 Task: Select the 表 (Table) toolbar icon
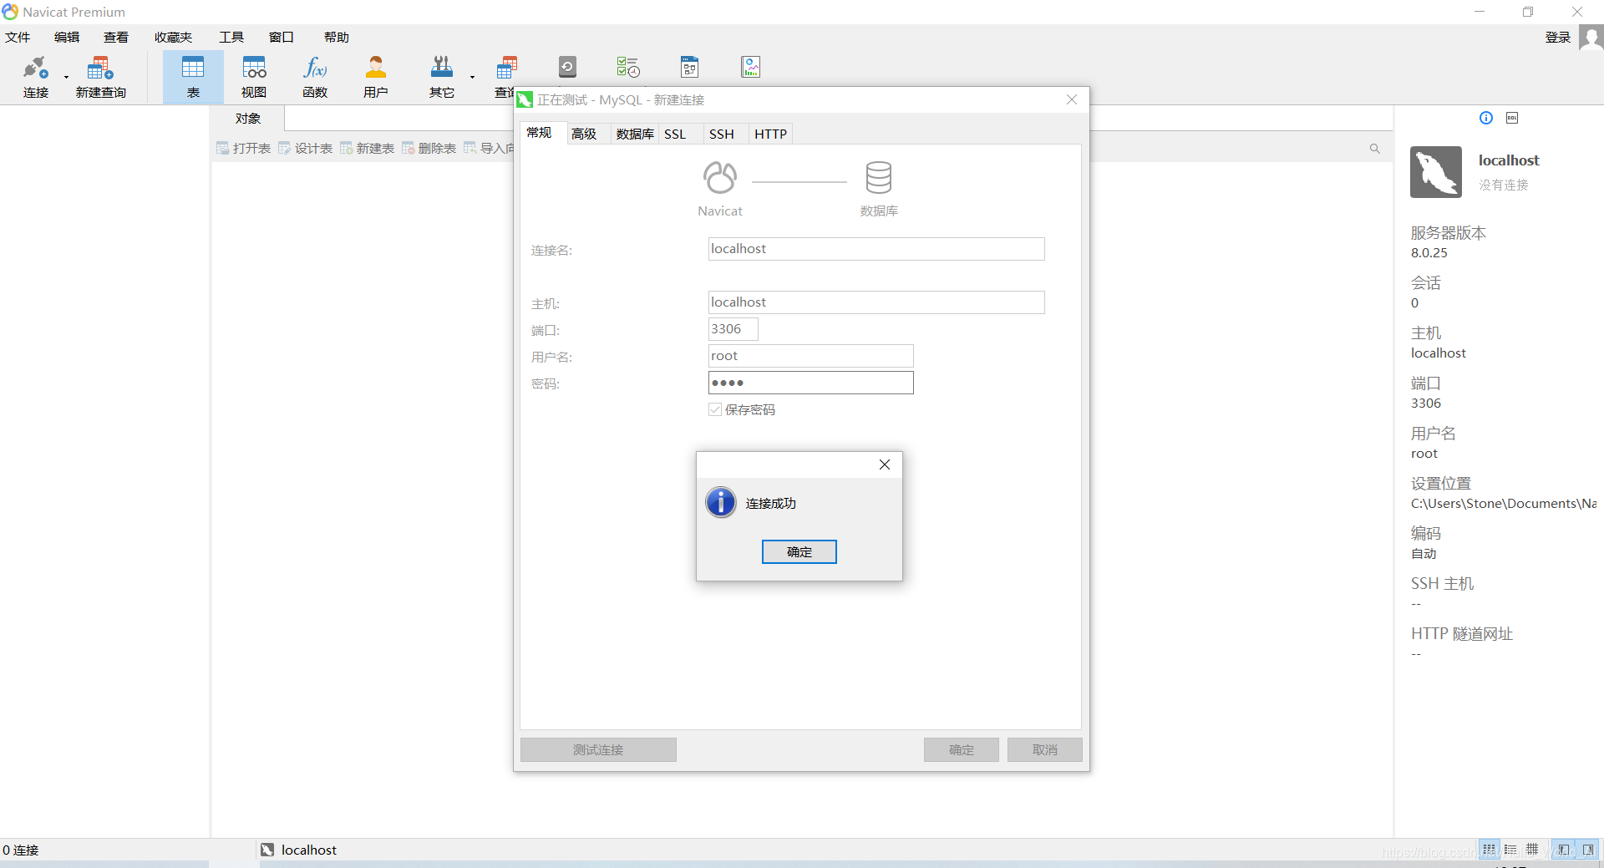coord(193,76)
